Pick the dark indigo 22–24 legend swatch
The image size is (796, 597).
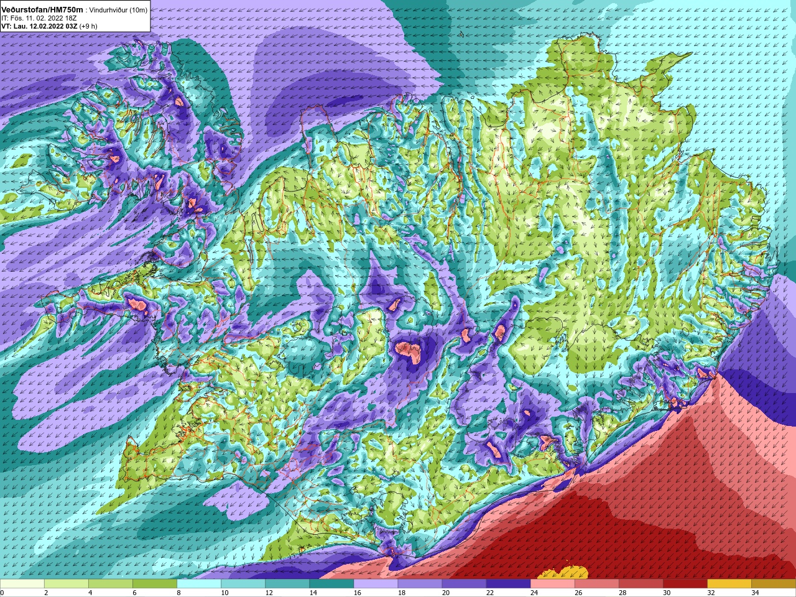click(x=508, y=584)
